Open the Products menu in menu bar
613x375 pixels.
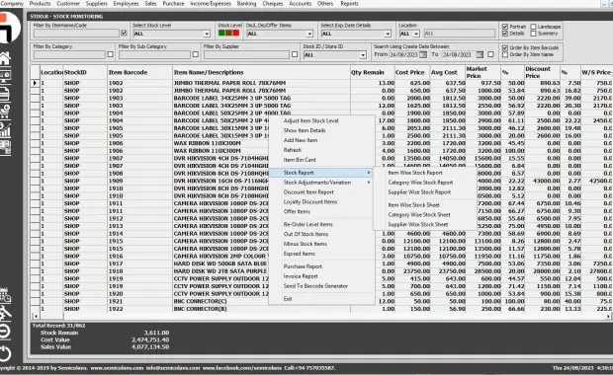[40, 4]
